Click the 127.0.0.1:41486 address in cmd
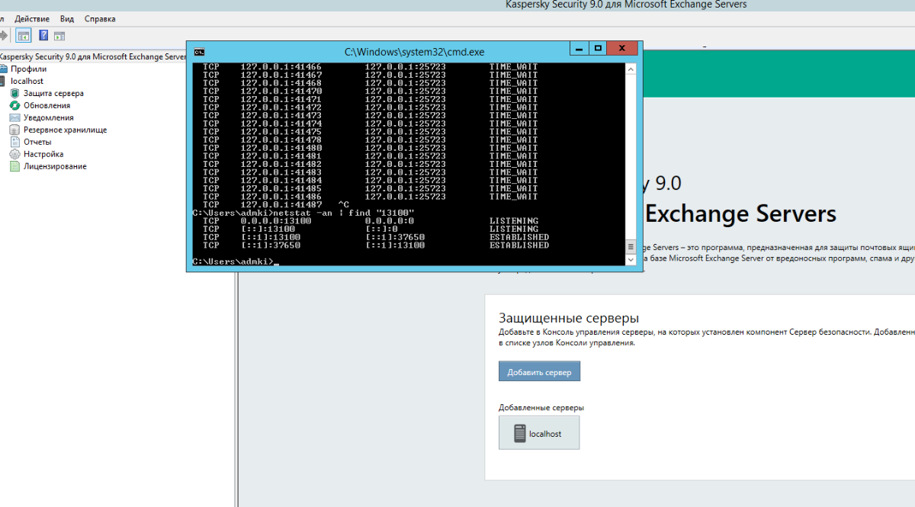The width and height of the screenshot is (915, 507). pos(281,197)
